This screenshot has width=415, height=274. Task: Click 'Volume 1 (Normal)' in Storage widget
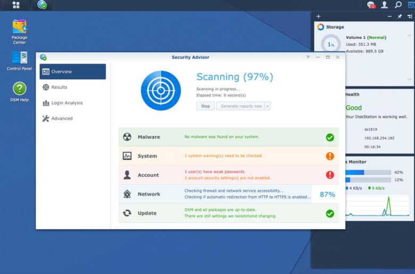(366, 37)
